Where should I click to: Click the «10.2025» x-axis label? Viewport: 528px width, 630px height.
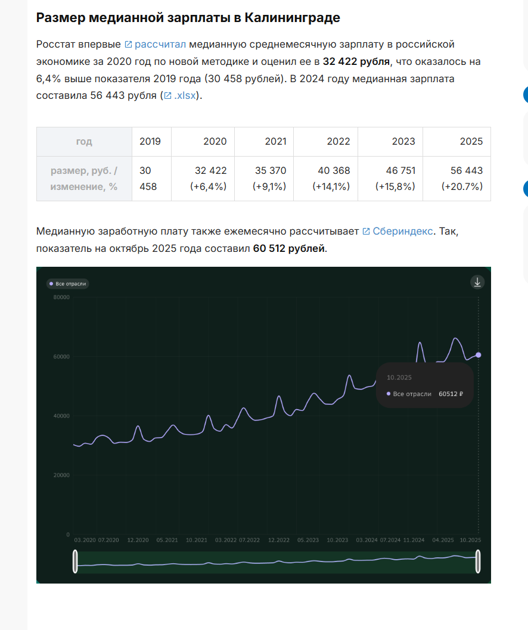tap(470, 540)
